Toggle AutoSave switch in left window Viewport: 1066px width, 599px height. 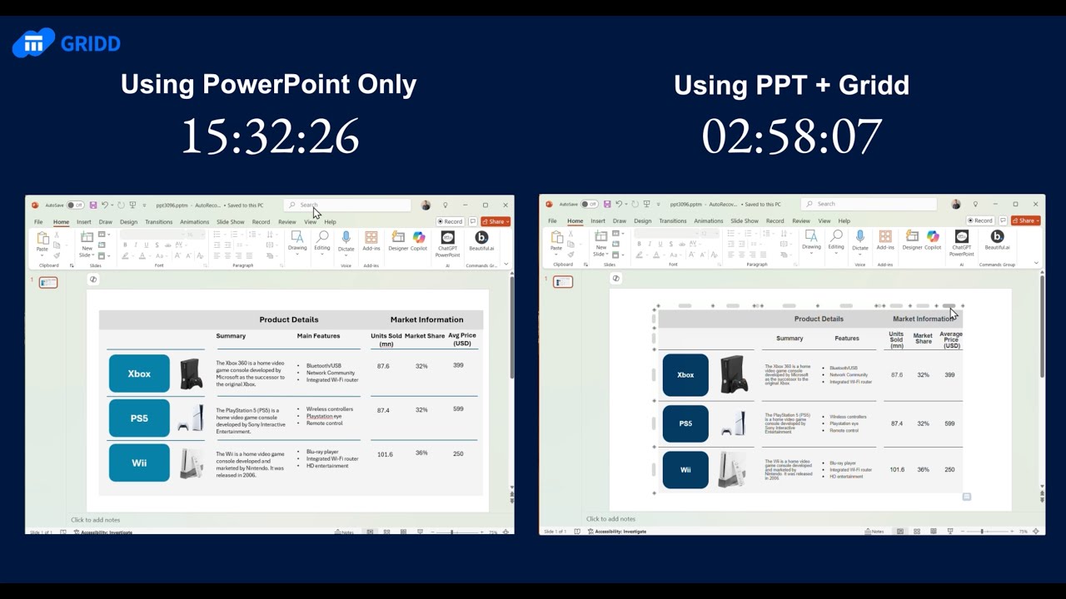[75, 205]
